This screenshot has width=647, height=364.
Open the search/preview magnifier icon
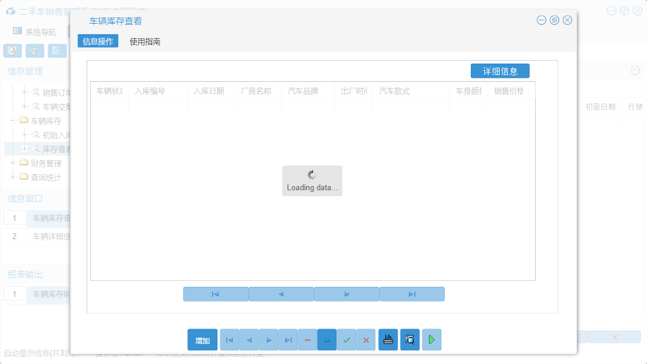tap(410, 340)
